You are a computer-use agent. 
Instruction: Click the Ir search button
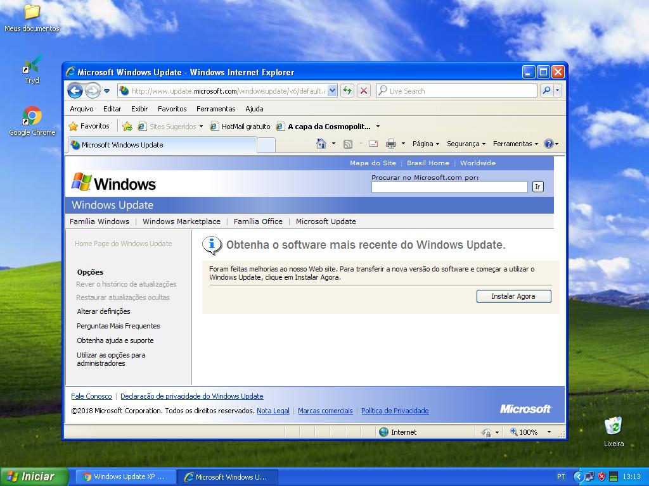click(537, 187)
